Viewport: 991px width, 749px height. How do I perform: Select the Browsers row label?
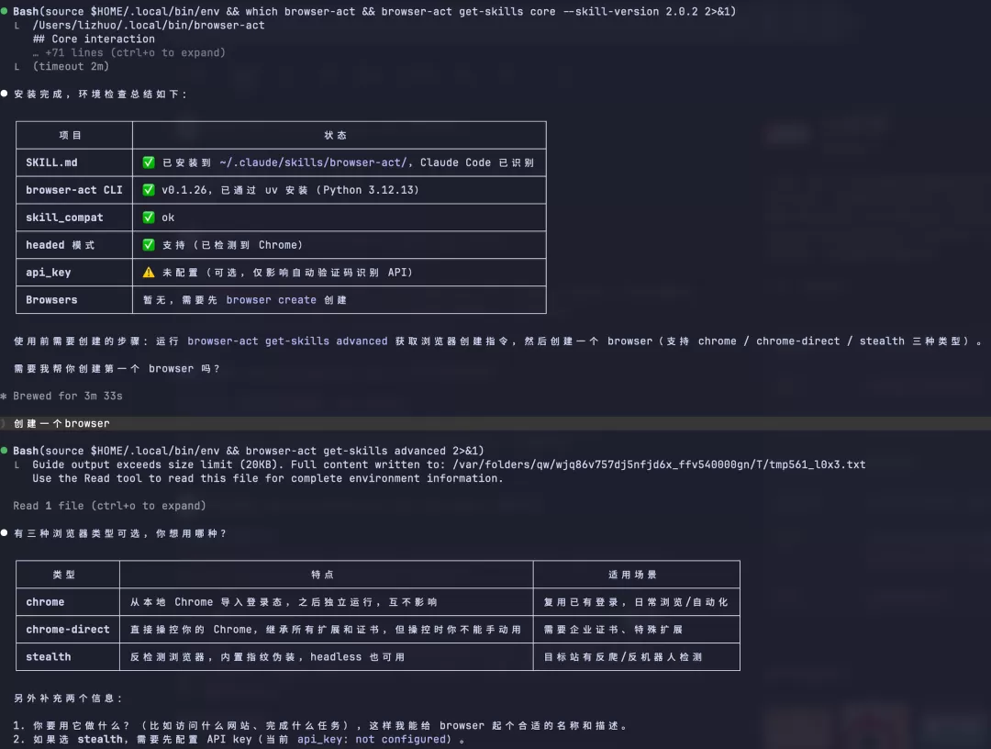pos(51,299)
